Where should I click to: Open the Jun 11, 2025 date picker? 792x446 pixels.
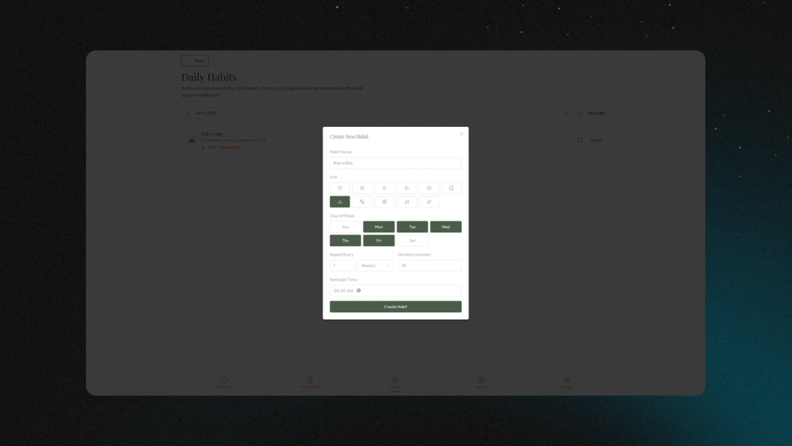pyautogui.click(x=202, y=113)
